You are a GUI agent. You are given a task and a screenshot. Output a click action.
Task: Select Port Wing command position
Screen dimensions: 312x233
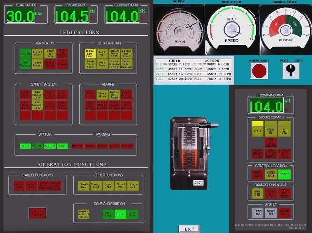point(109,214)
